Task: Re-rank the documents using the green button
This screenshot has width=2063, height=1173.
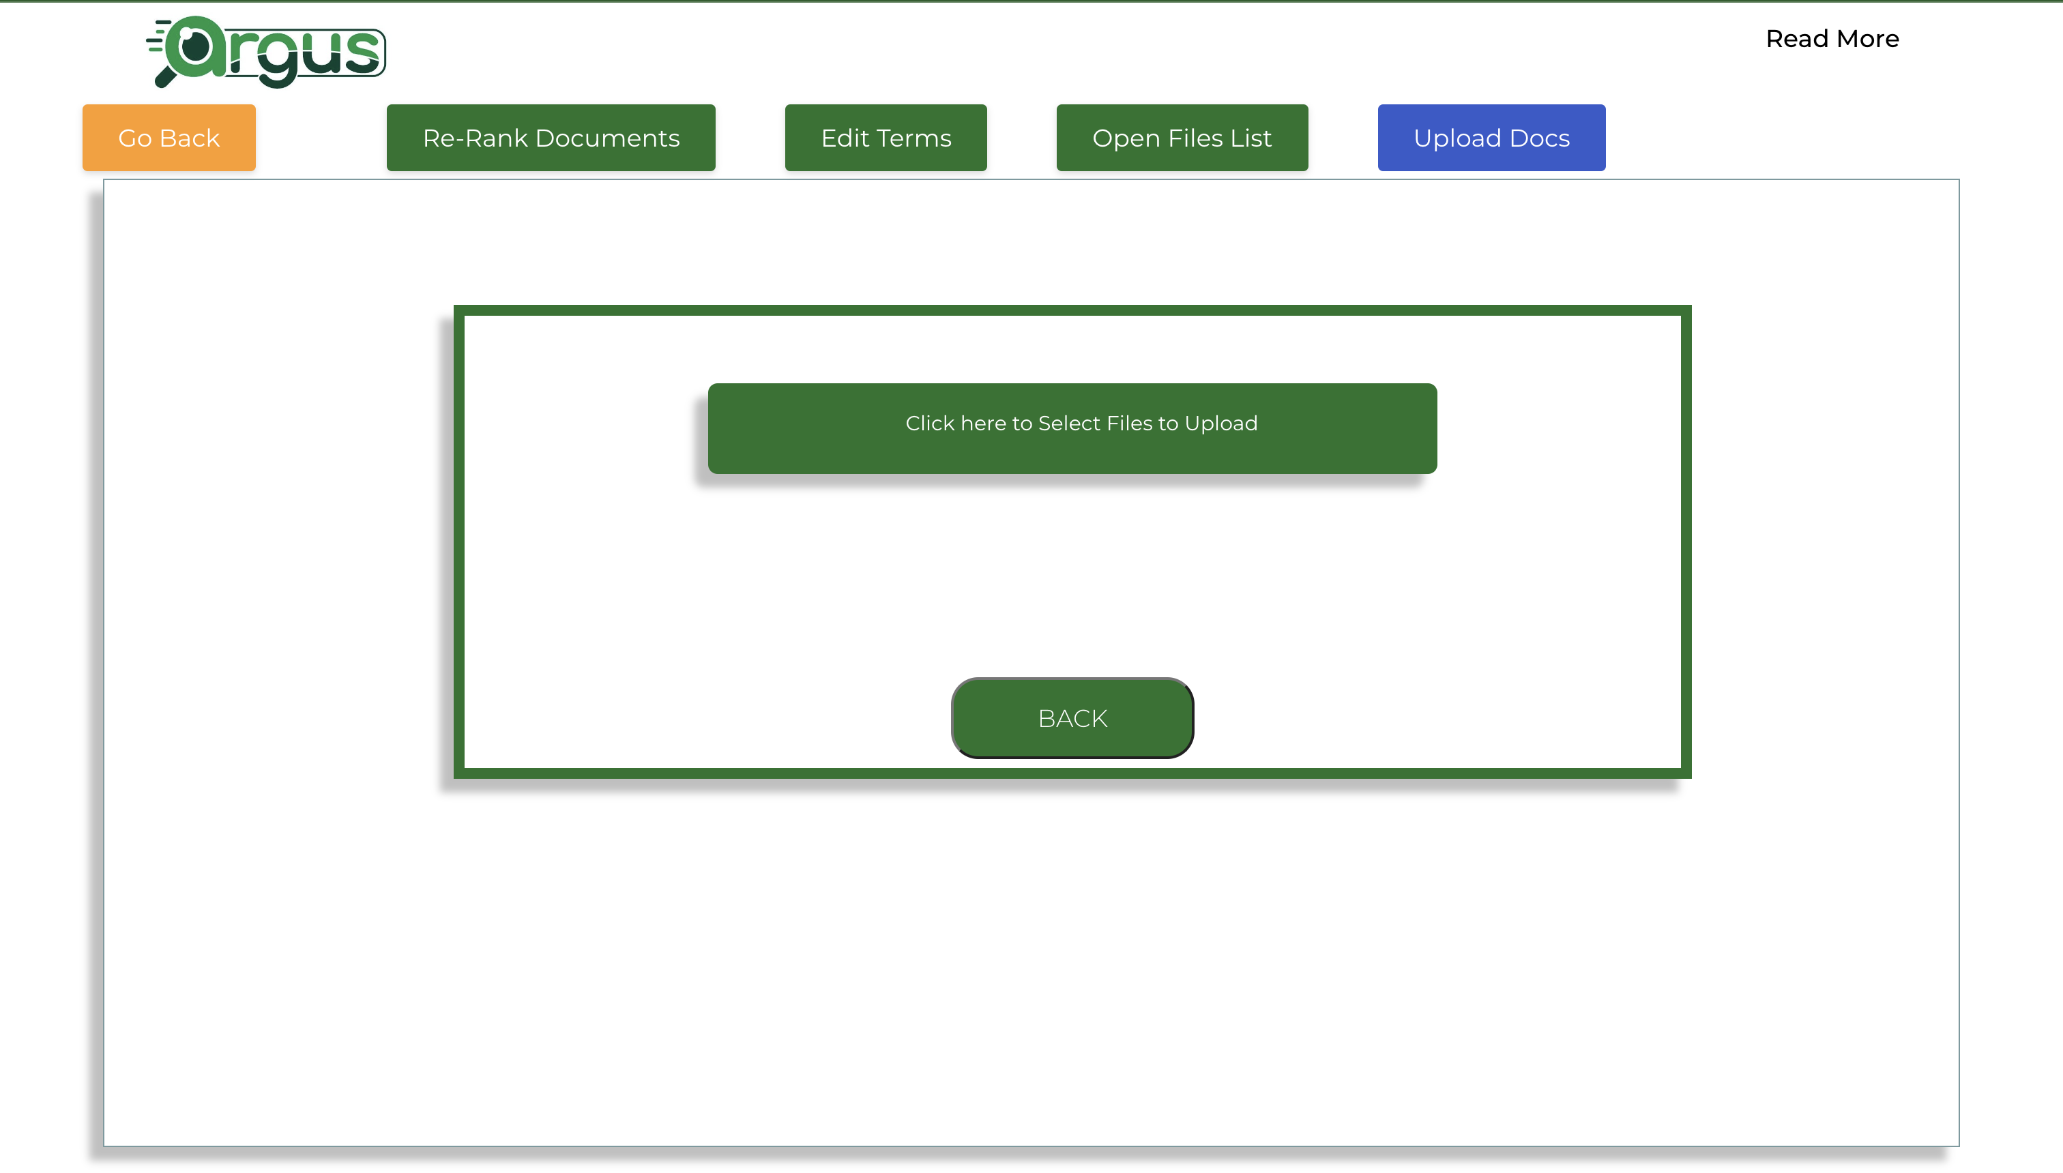Action: [x=551, y=138]
